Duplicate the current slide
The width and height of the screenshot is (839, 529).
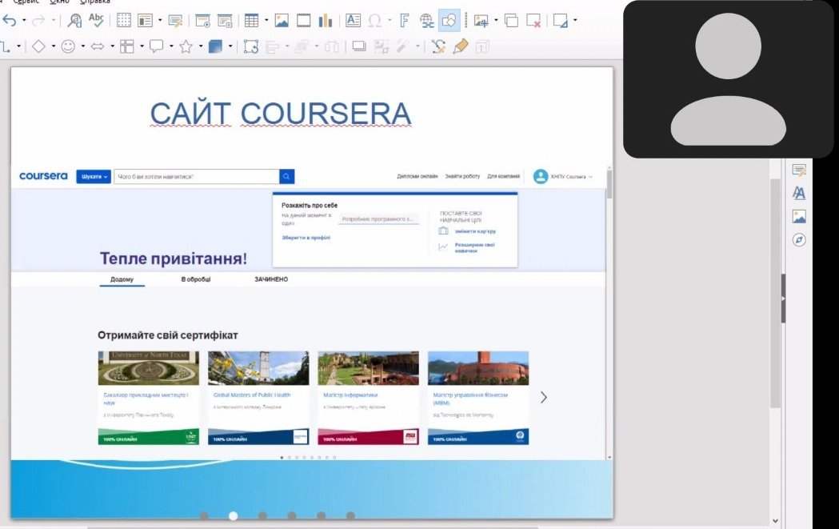tap(512, 21)
